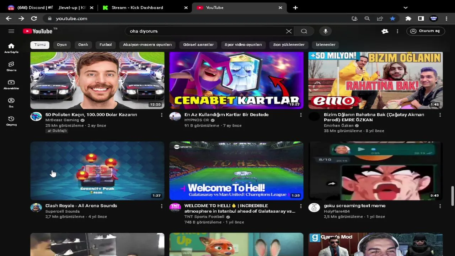Go back in browser
455x256 pixels.
[x=9, y=18]
